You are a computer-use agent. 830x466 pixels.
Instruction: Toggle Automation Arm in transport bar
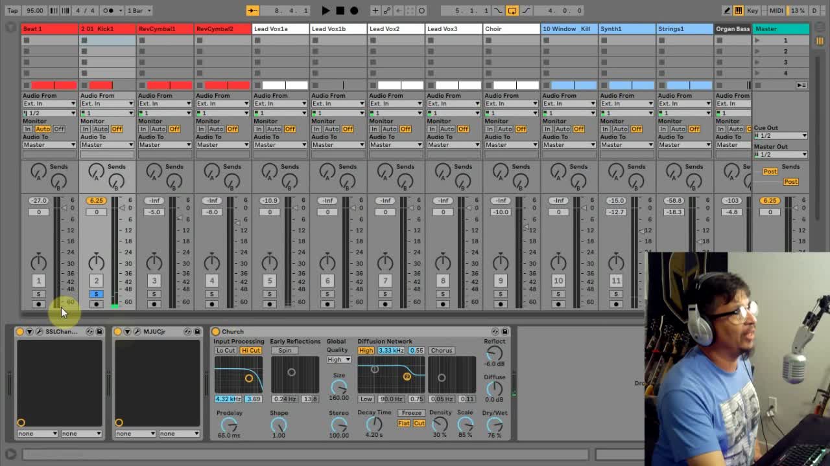point(386,10)
